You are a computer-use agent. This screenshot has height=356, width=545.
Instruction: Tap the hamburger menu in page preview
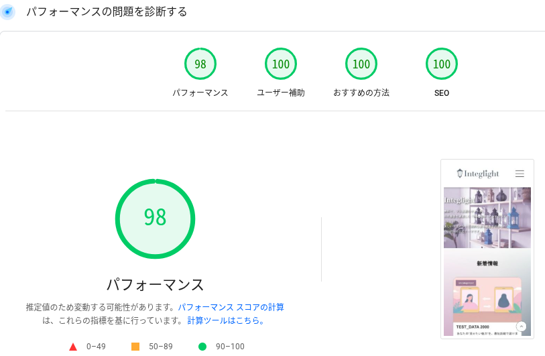[x=520, y=174]
